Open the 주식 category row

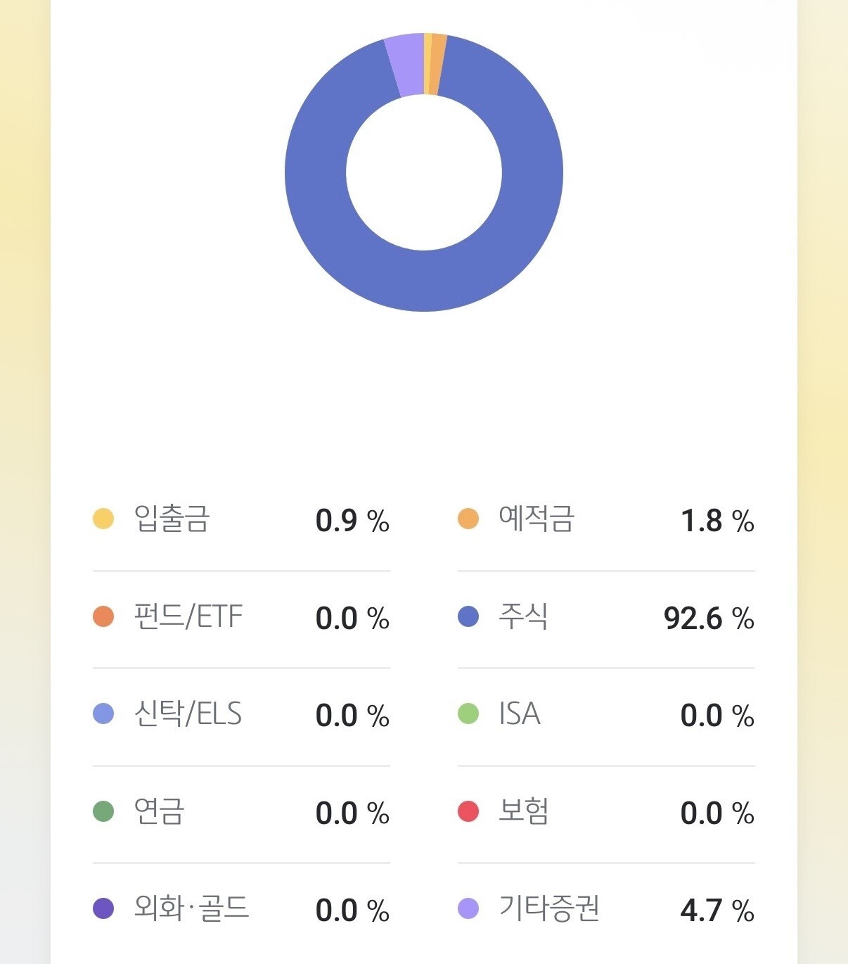point(606,617)
